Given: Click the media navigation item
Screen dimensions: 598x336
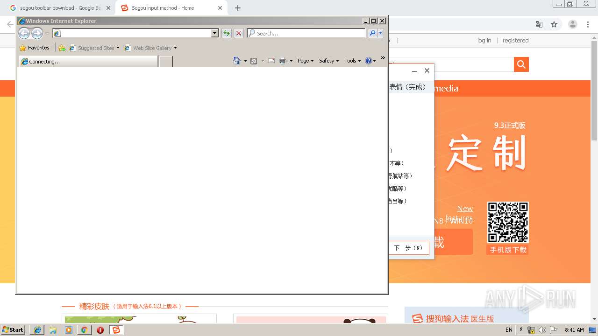Looking at the screenshot, I should [x=446, y=88].
